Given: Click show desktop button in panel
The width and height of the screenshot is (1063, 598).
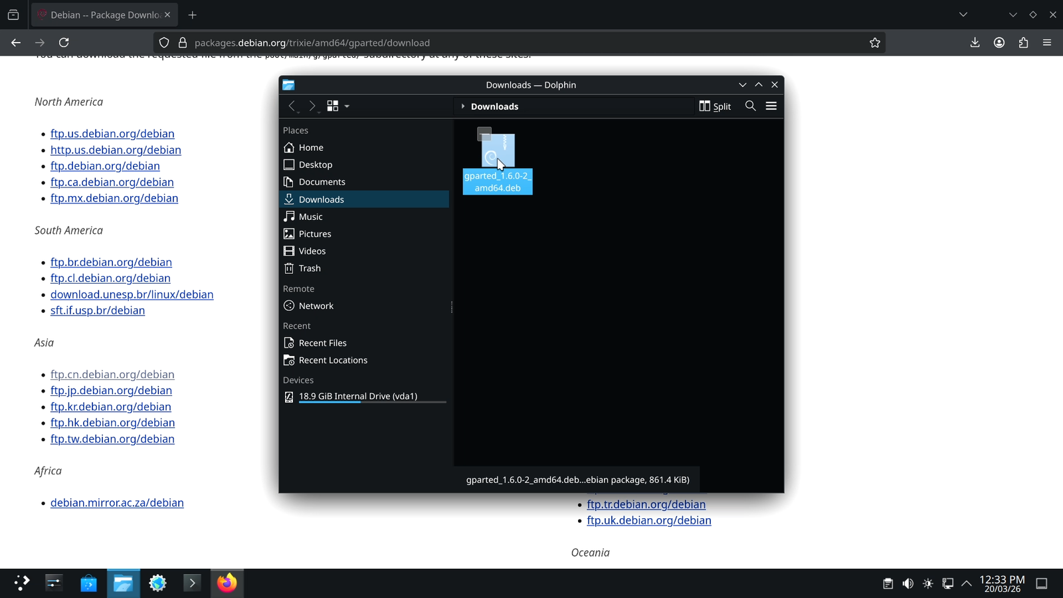Looking at the screenshot, I should 1042,583.
